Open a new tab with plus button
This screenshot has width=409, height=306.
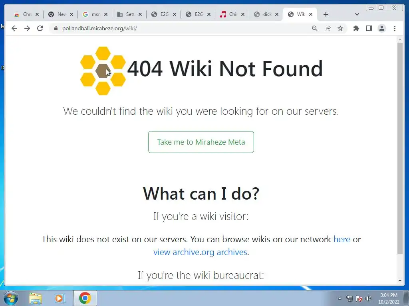326,14
